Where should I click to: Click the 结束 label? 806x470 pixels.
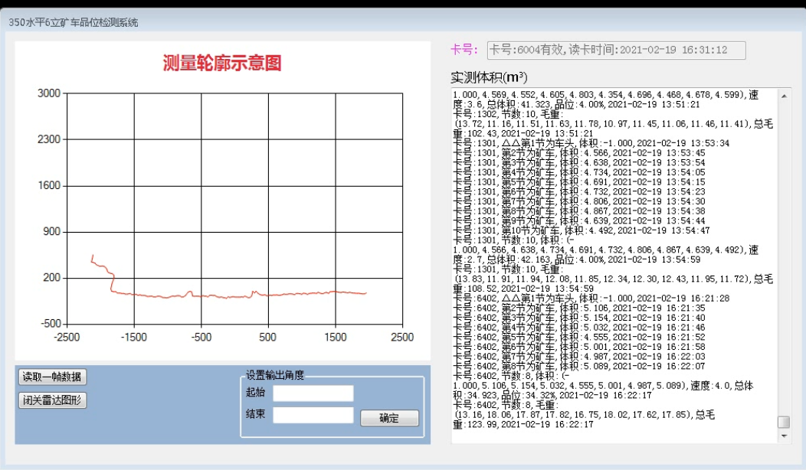coord(255,413)
